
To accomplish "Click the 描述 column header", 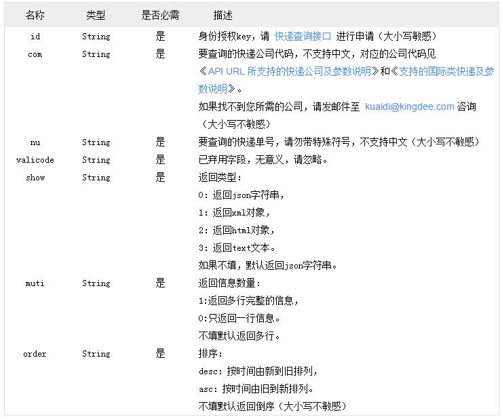I will [x=223, y=15].
